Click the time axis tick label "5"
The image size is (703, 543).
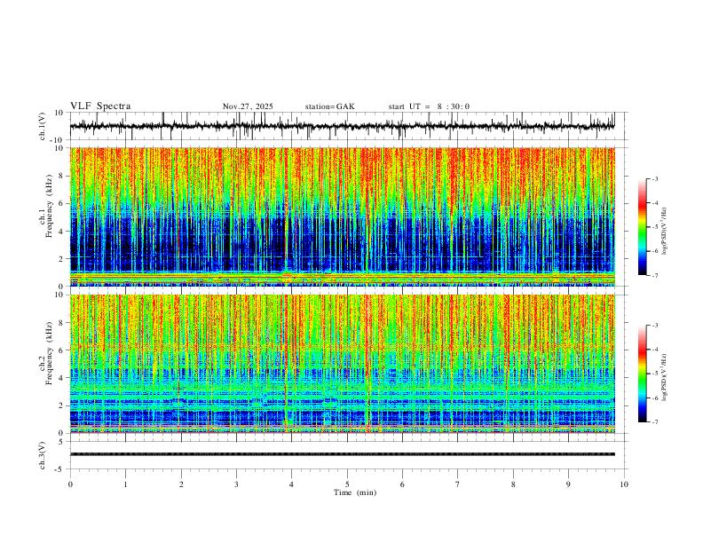(x=347, y=484)
